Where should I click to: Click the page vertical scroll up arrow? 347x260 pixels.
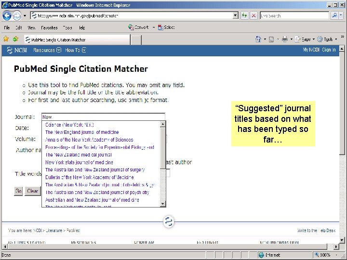tap(342, 49)
